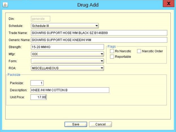
Task: Focus the Description field
Action: click(x=70, y=90)
